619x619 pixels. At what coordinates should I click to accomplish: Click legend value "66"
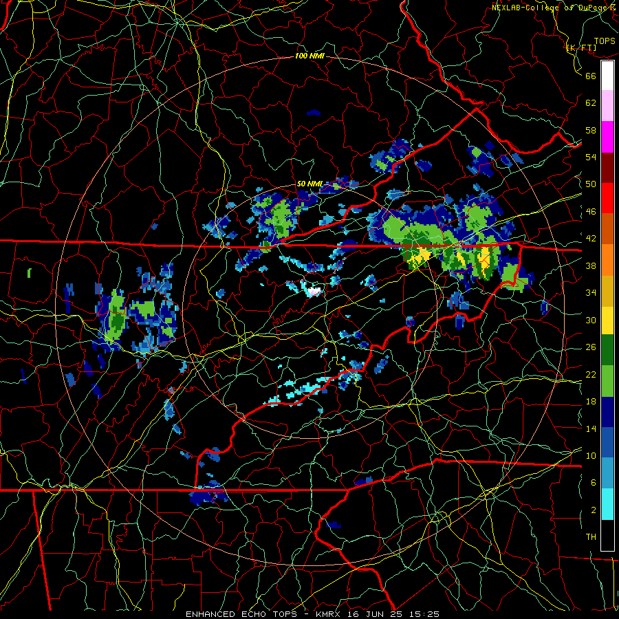click(x=591, y=76)
